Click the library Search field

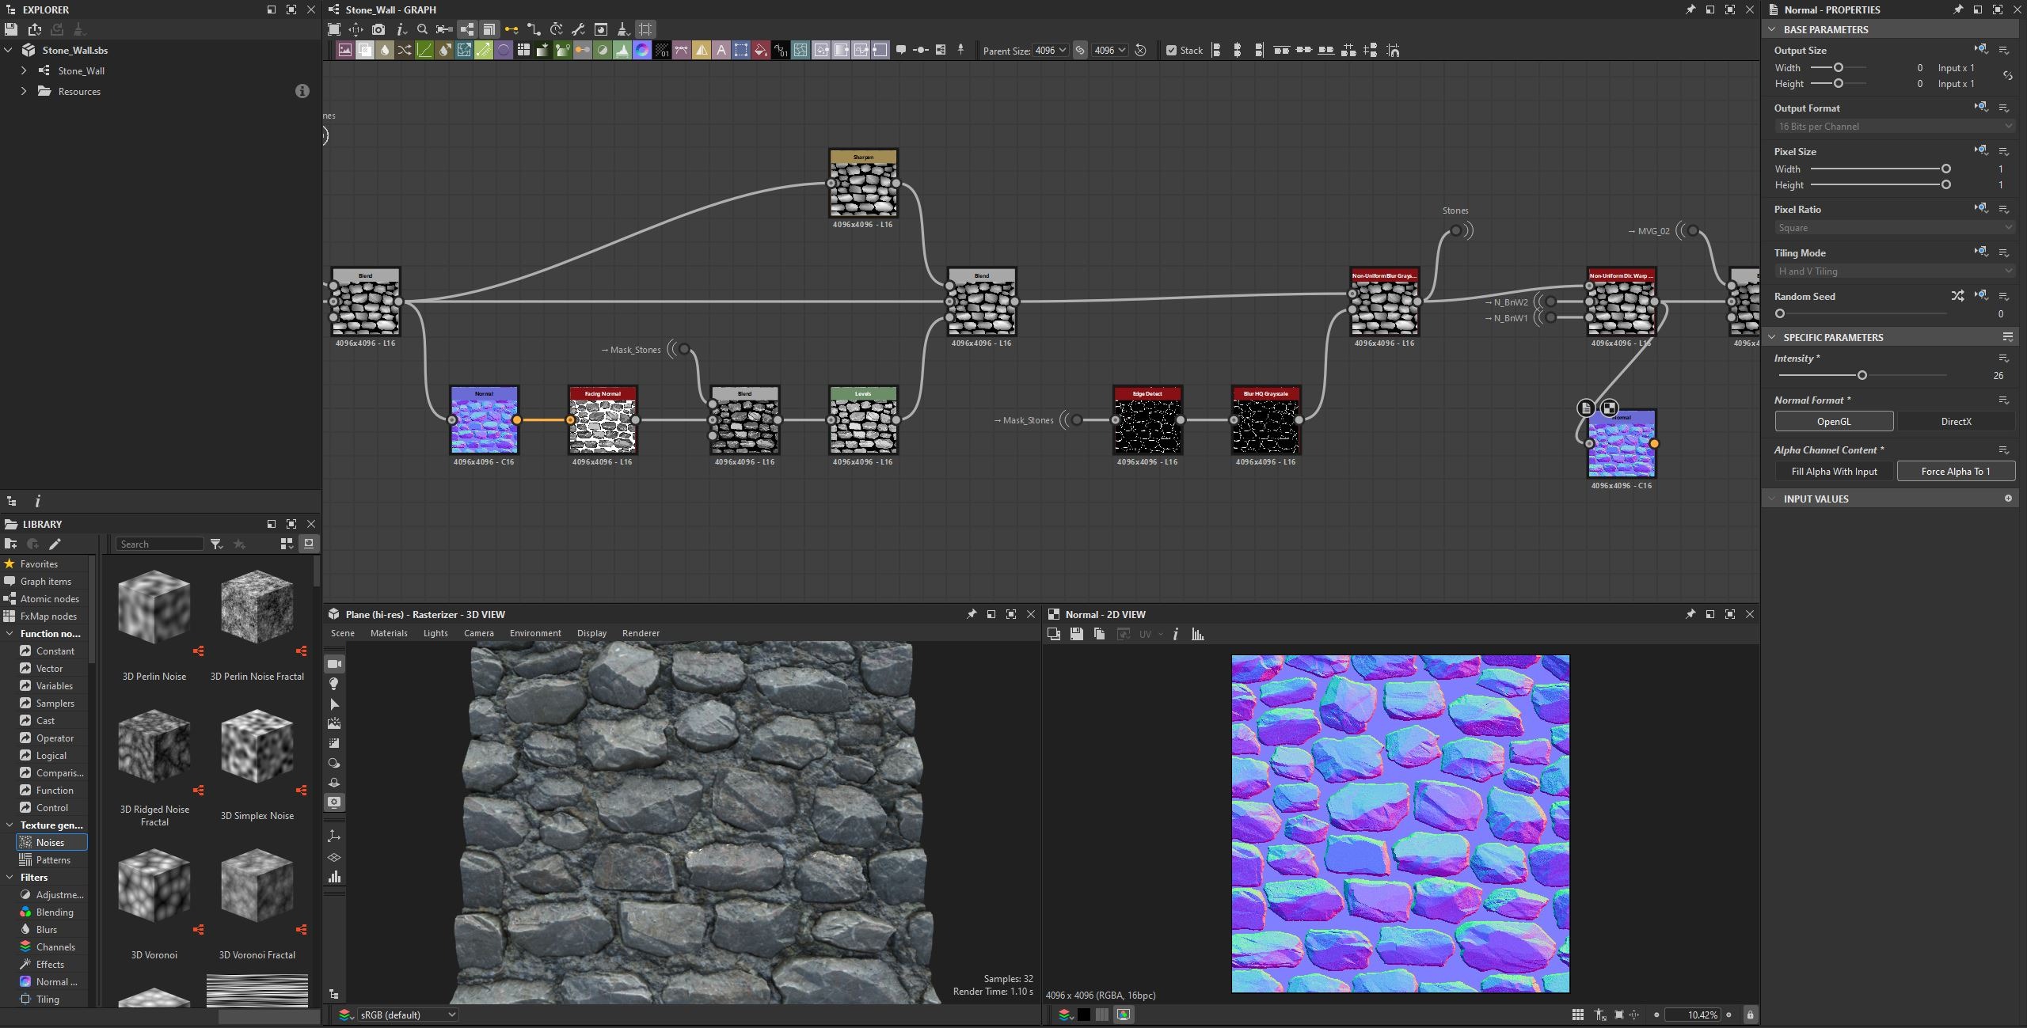click(160, 544)
